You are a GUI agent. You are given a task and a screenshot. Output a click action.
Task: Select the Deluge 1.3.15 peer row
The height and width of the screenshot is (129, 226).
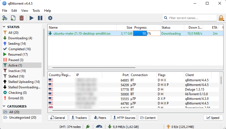tap(133, 89)
